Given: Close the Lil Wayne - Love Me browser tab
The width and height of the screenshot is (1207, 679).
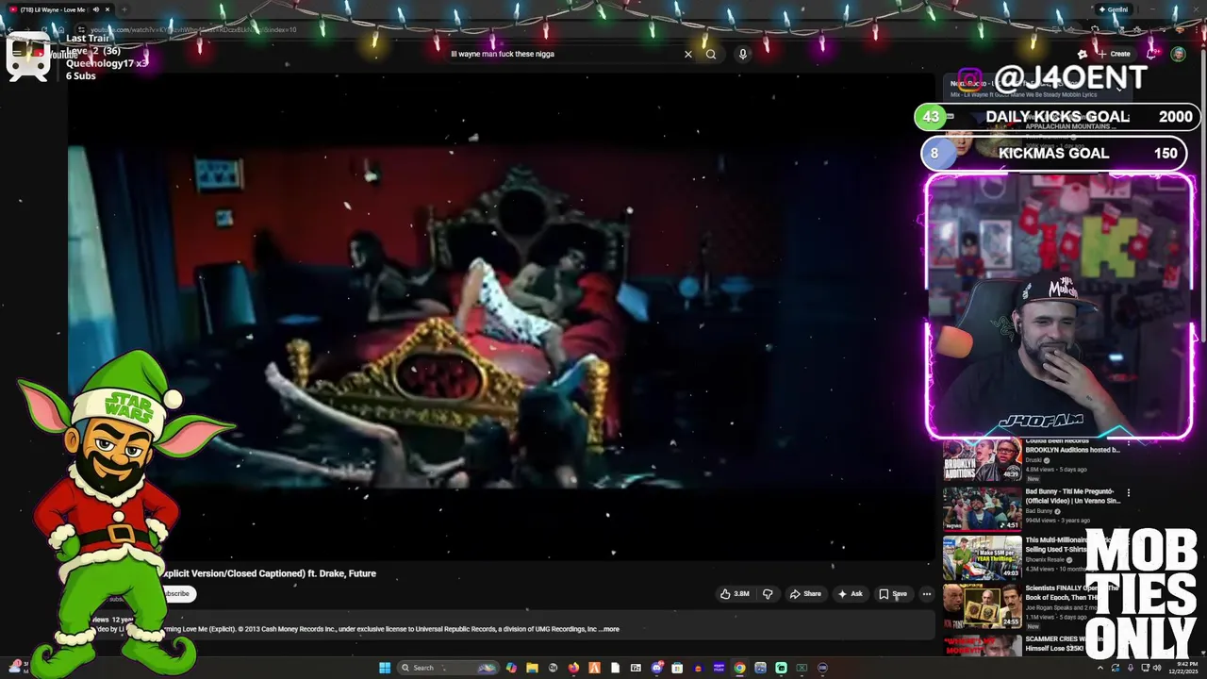Looking at the screenshot, I should (x=107, y=9).
